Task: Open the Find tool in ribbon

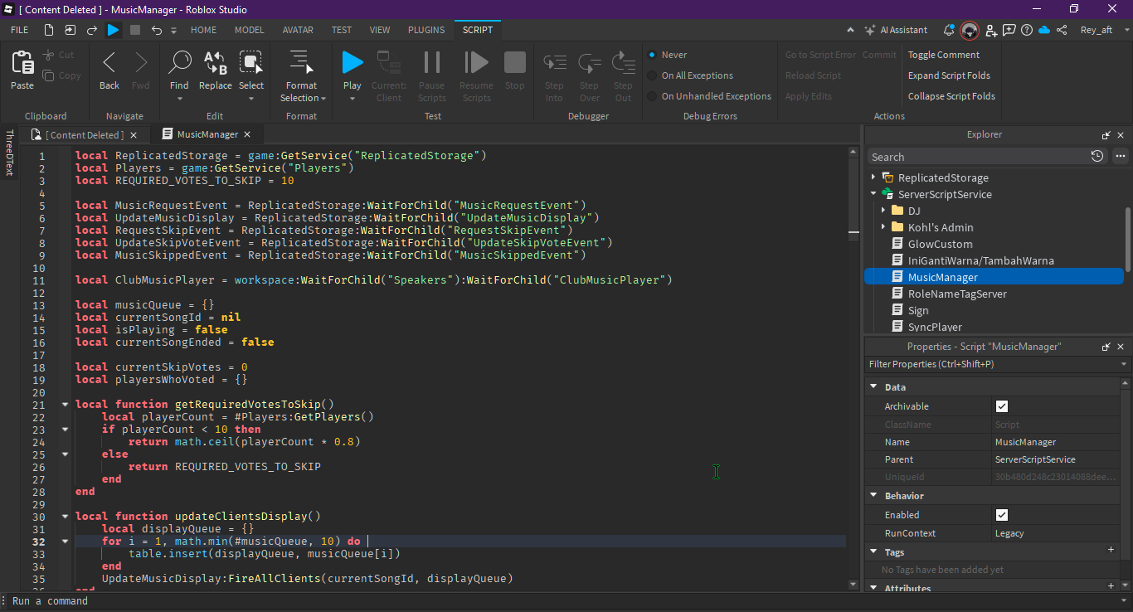Action: point(179,65)
